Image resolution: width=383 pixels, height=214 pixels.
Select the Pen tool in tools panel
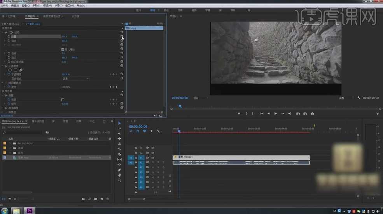pyautogui.click(x=119, y=170)
